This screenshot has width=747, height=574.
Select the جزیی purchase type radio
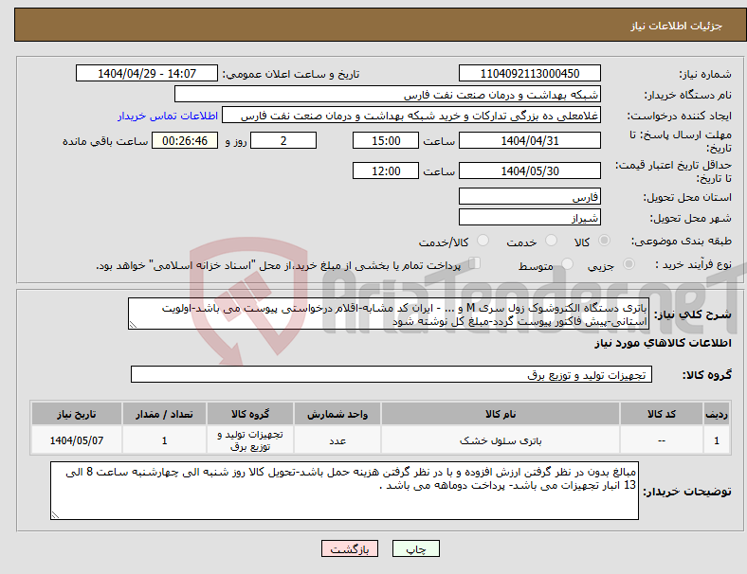[x=629, y=264]
